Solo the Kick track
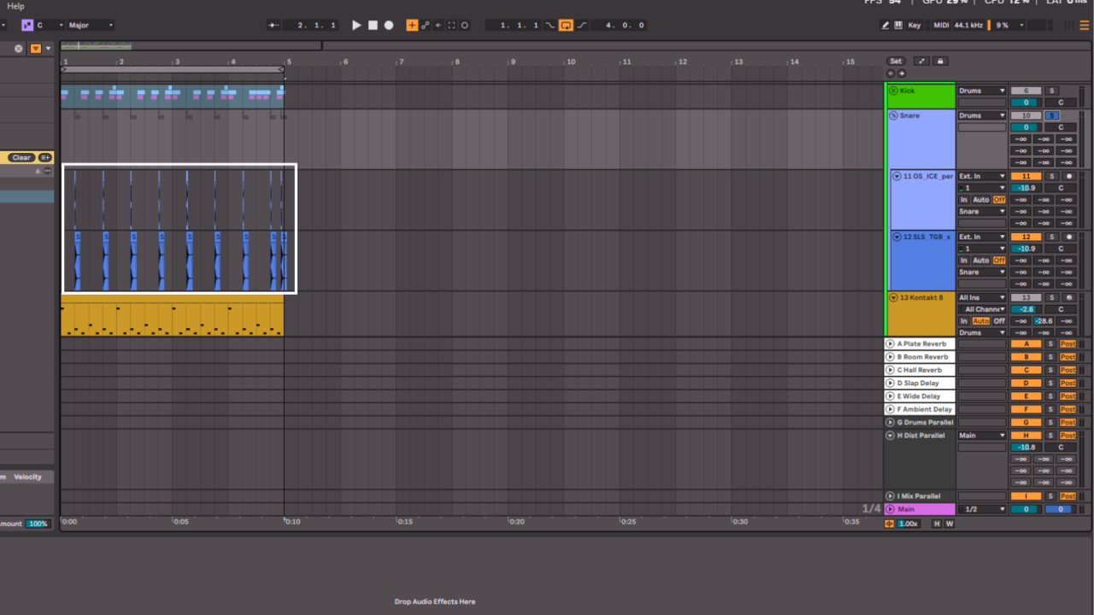The image size is (1094, 615). pos(1052,91)
